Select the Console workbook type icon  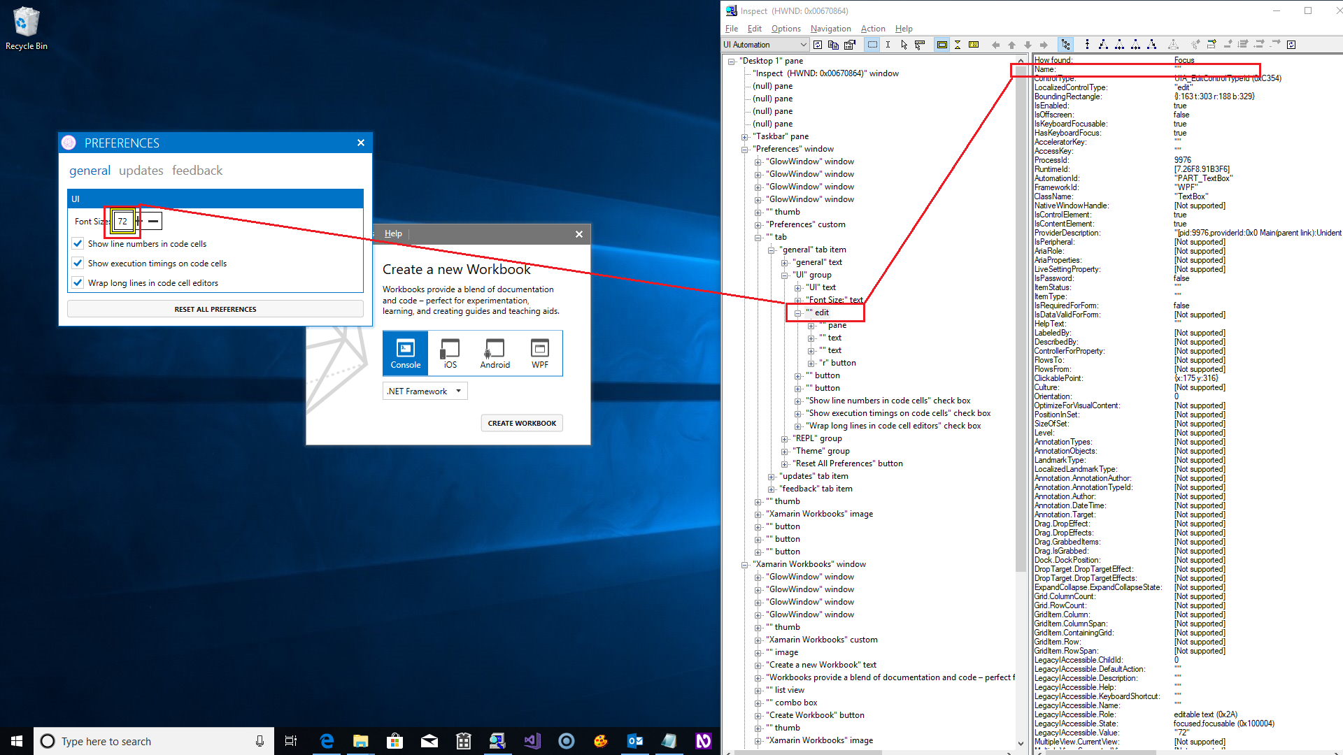(x=405, y=353)
